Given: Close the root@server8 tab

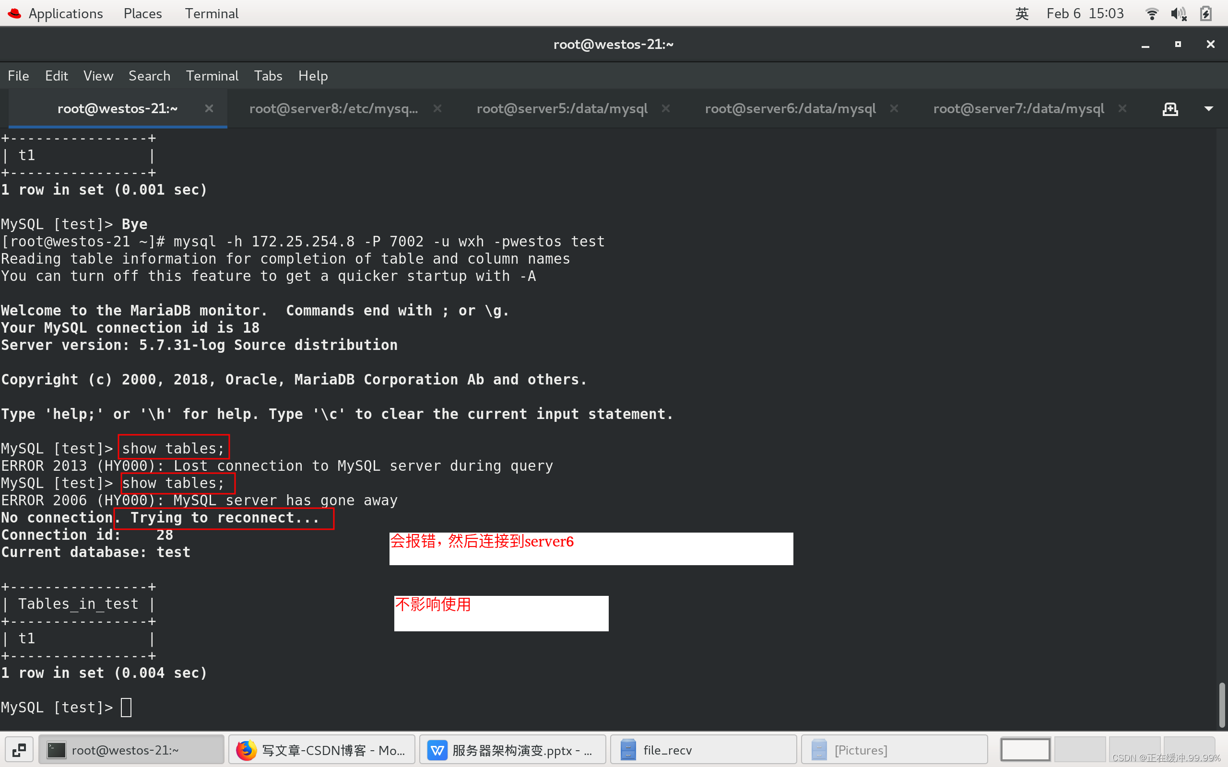Looking at the screenshot, I should (437, 108).
